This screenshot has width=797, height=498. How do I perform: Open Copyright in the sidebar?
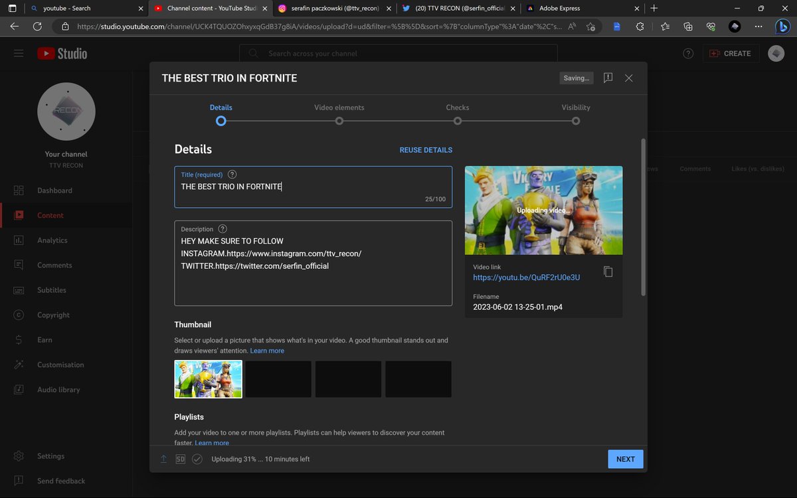coord(66,315)
